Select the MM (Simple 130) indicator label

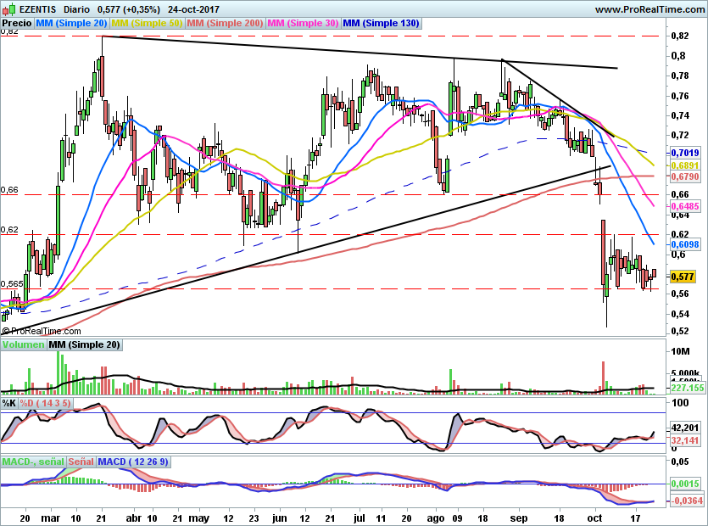[x=381, y=24]
